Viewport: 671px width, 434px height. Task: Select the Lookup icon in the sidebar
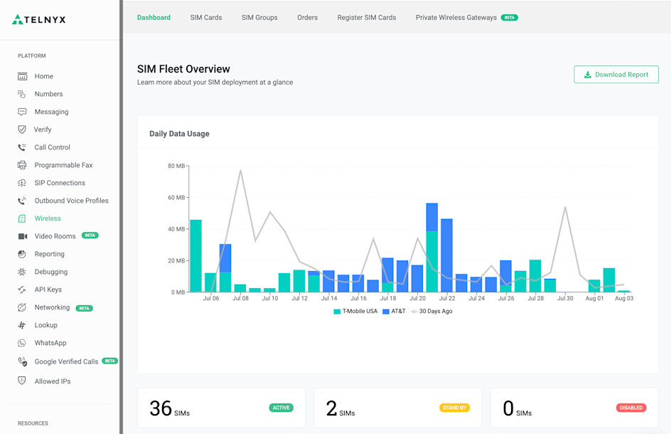coord(23,325)
